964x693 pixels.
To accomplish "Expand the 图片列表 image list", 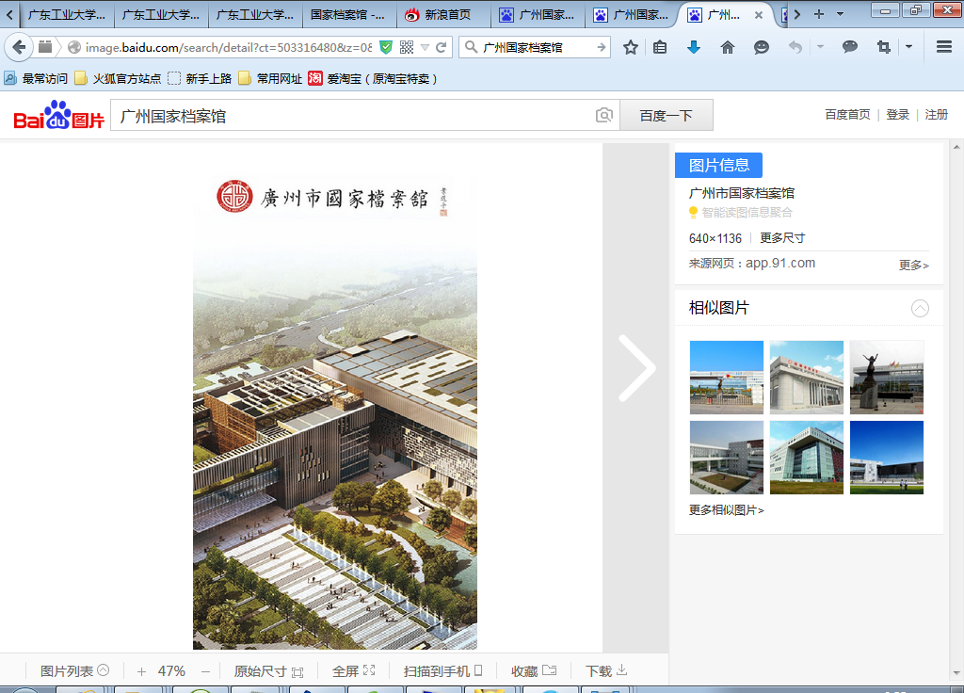I will [x=74, y=671].
